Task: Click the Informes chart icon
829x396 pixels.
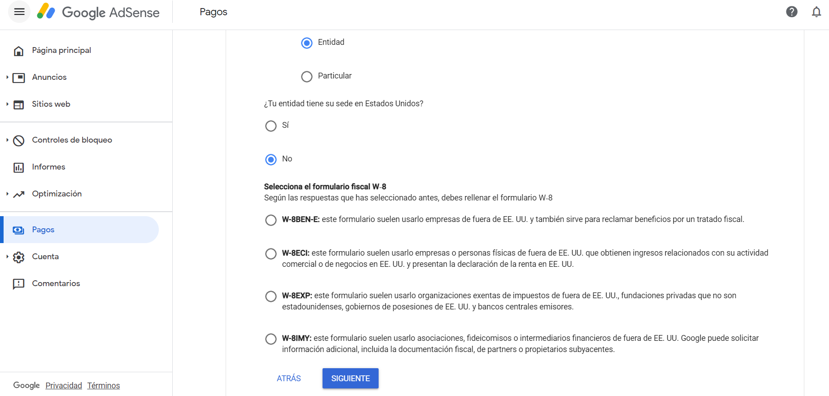Action: coord(19,167)
